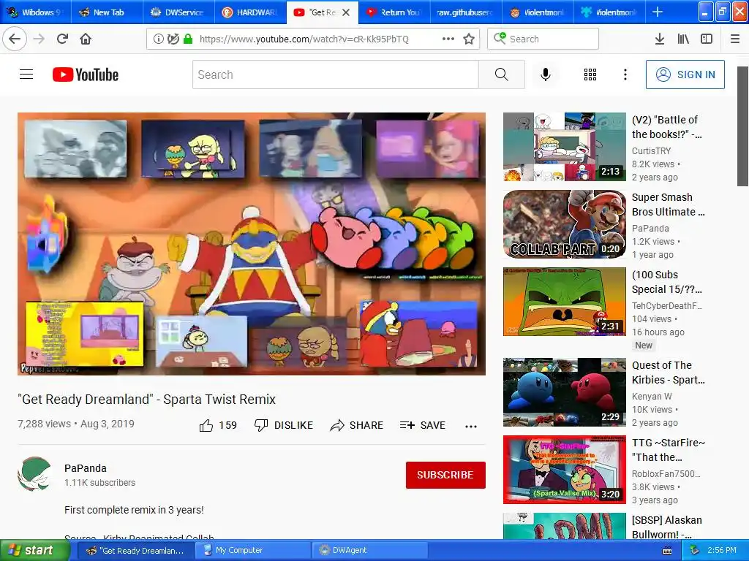Open Kenyan W channel name
Screen dimensions: 749x561
click(x=652, y=397)
